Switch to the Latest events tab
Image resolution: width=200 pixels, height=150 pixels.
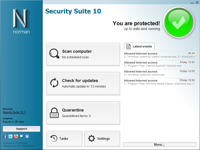click(139, 46)
